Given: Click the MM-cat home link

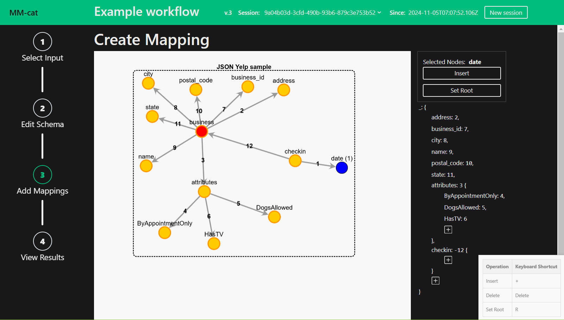Looking at the screenshot, I should click(x=24, y=13).
